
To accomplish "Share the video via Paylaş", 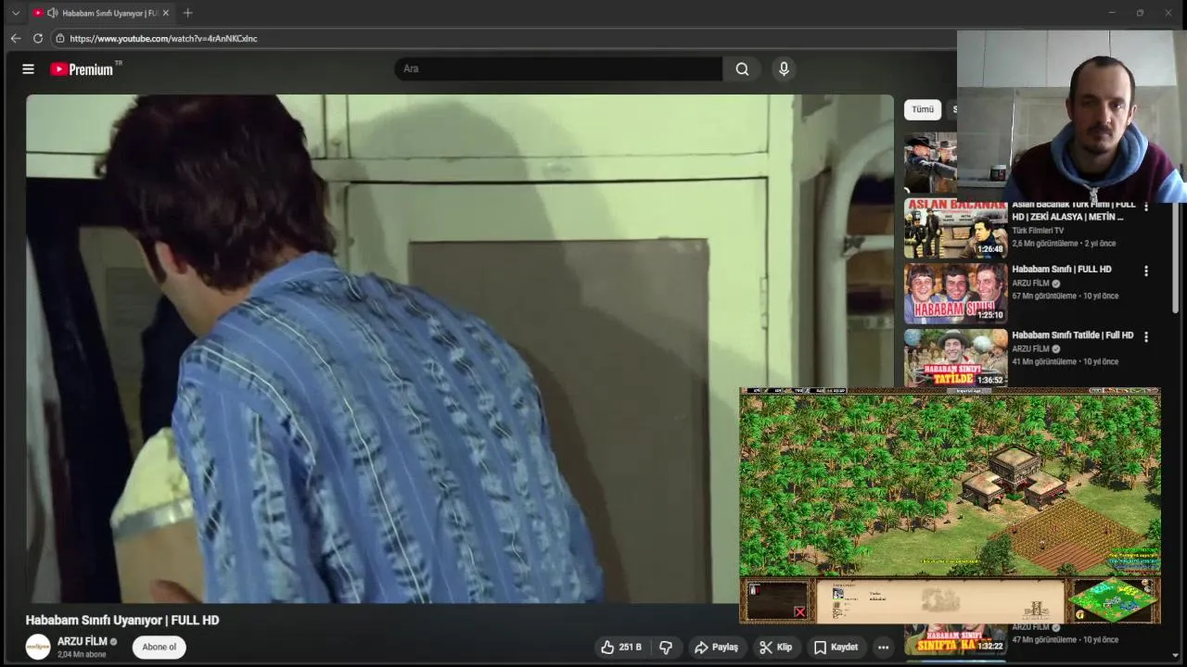I will coord(716,647).
